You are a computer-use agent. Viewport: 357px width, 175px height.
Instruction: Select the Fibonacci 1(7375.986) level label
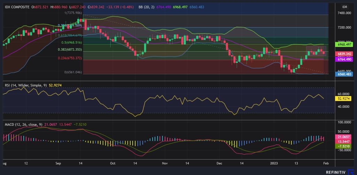click(73, 13)
